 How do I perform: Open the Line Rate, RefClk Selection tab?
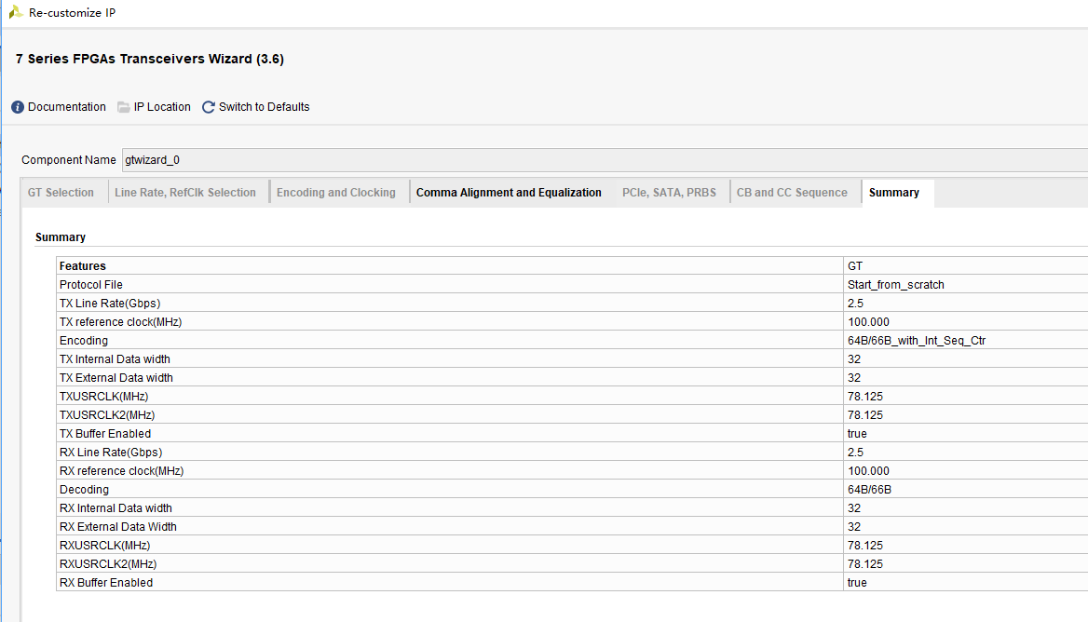tap(185, 193)
